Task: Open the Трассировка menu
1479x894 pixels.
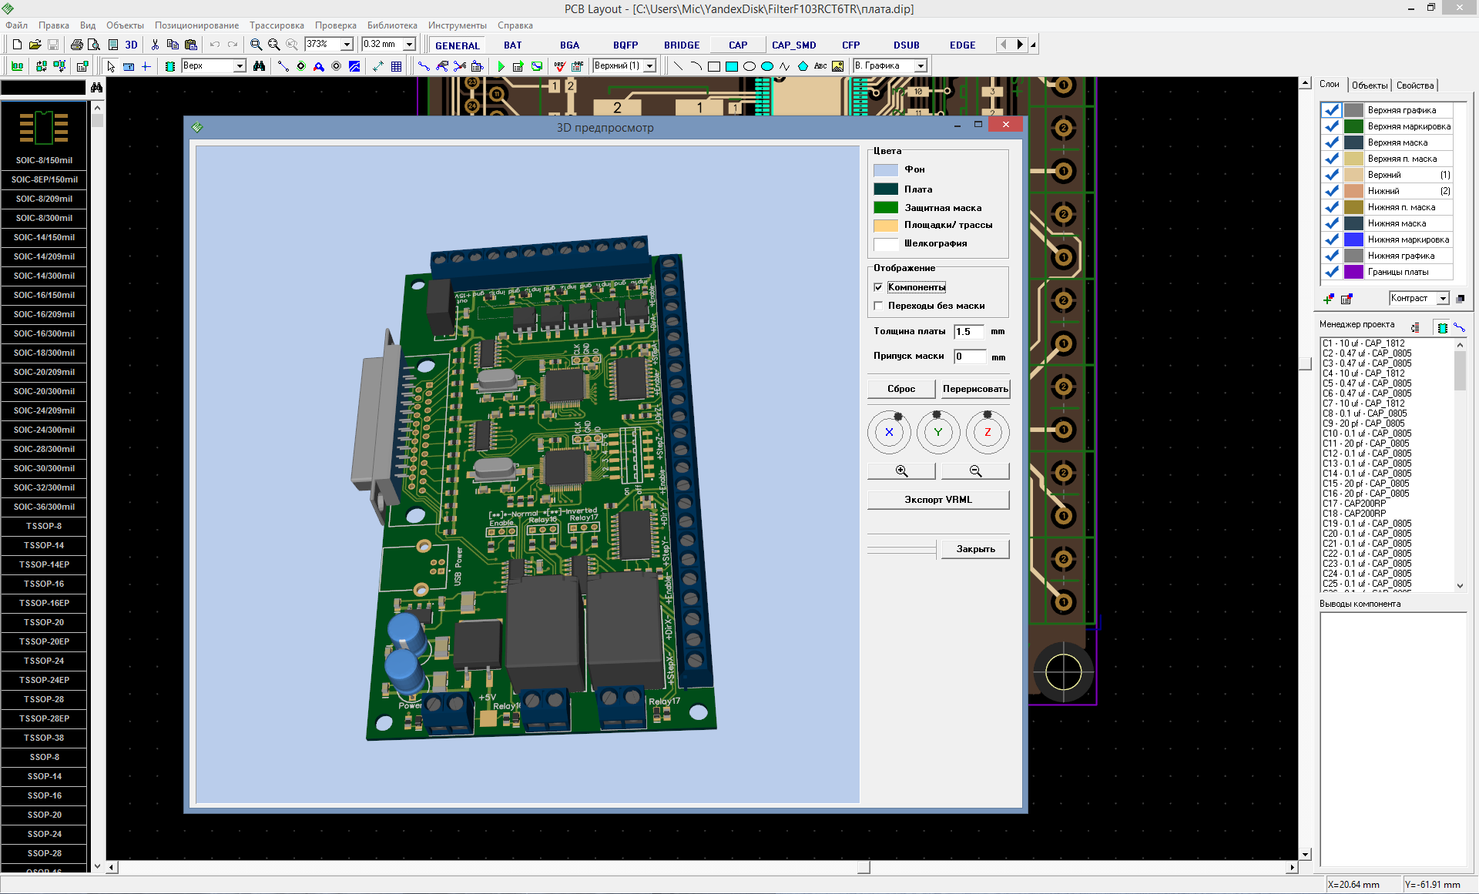Action: (276, 25)
